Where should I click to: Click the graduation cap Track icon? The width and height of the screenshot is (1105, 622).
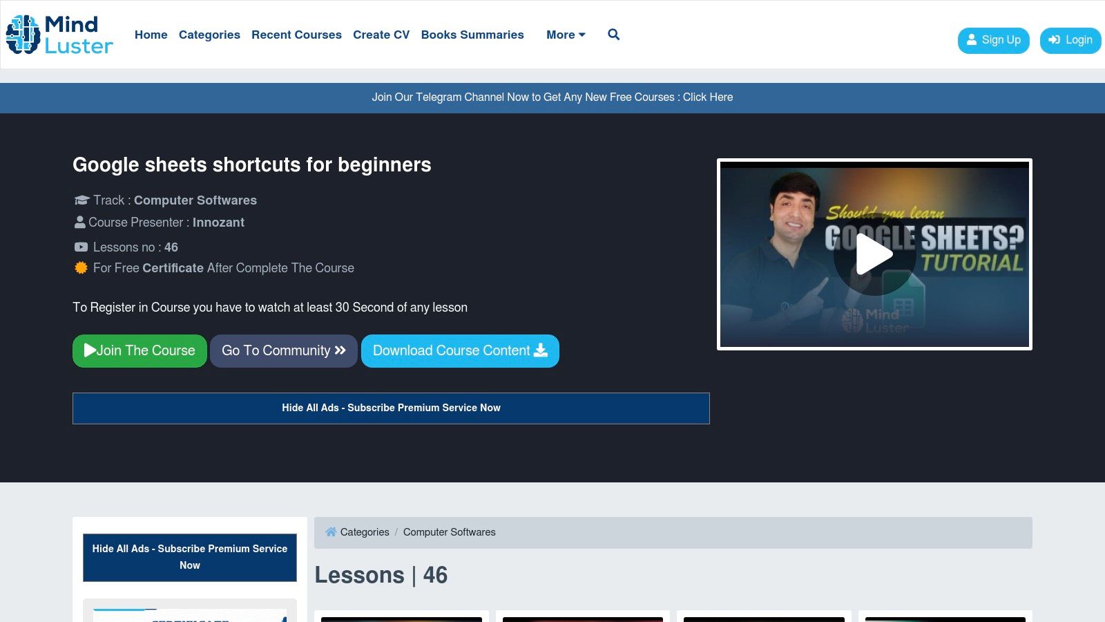click(81, 200)
